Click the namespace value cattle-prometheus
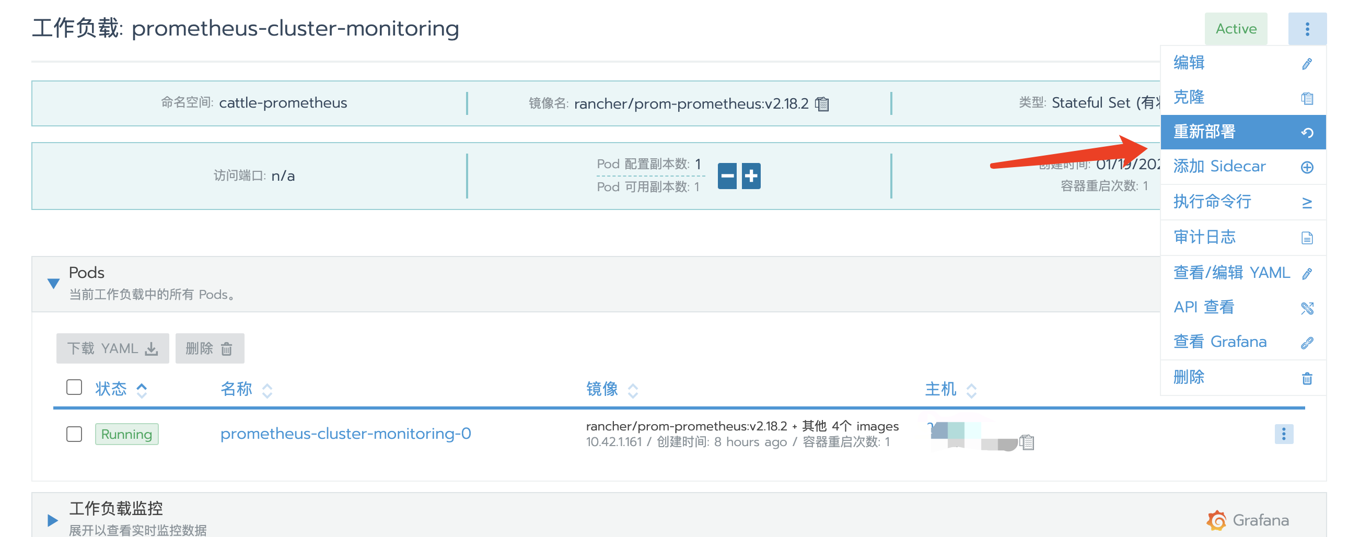This screenshot has height=537, width=1348. pyautogui.click(x=283, y=103)
